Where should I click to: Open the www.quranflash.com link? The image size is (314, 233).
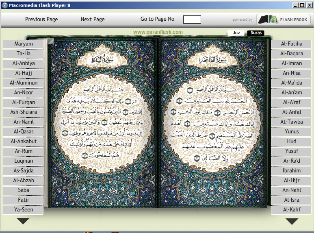[158, 32]
